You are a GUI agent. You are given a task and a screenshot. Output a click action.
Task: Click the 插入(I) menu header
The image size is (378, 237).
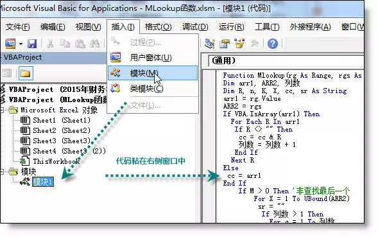(x=123, y=27)
